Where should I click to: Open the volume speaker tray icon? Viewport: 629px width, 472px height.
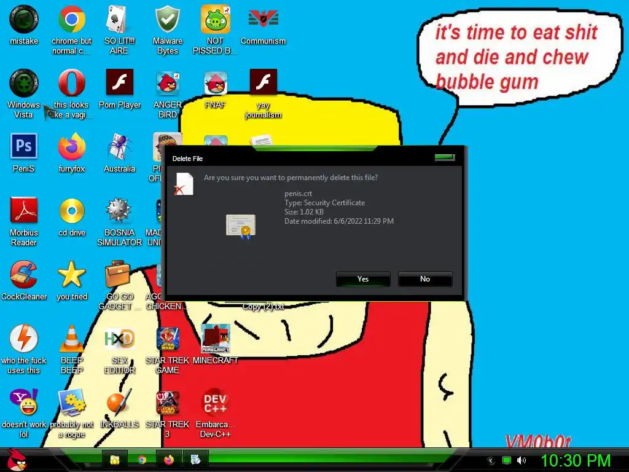[x=522, y=460]
